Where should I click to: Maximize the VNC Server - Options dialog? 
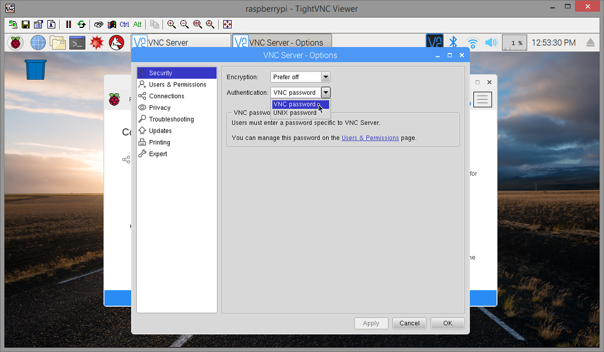[449, 55]
